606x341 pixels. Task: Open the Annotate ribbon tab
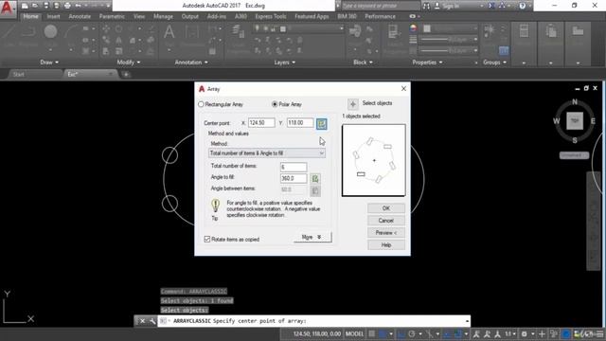(x=80, y=16)
